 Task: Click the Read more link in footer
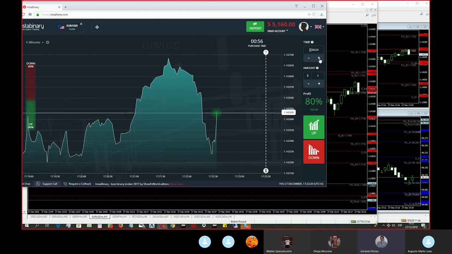coord(177,184)
